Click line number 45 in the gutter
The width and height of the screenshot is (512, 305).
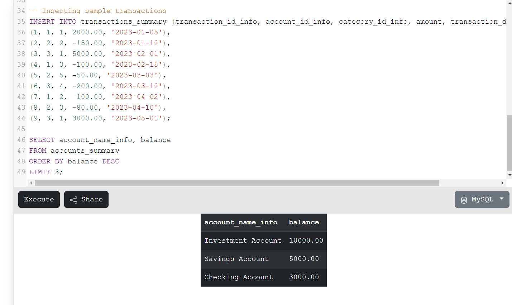[21, 129]
